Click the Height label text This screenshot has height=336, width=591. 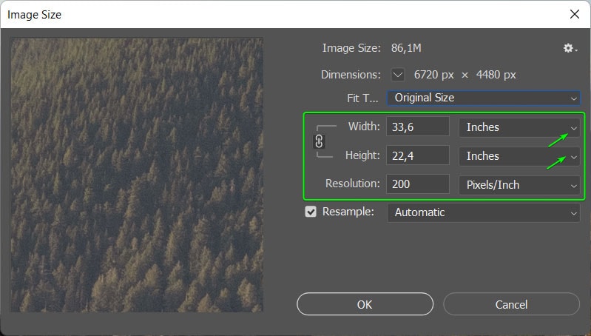tap(362, 155)
